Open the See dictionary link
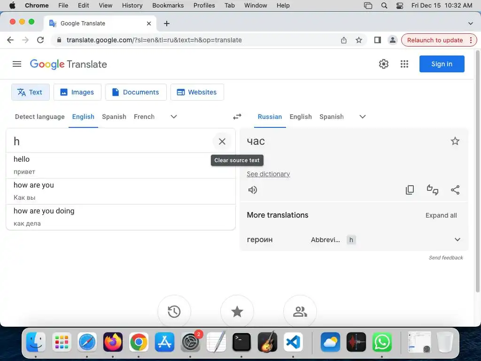Viewport: 481px width, 361px height. (x=268, y=174)
